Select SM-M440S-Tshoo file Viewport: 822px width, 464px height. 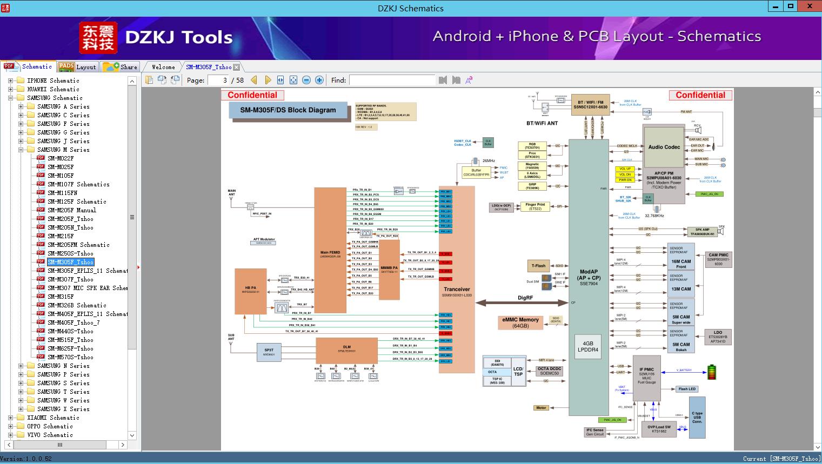(x=70, y=331)
